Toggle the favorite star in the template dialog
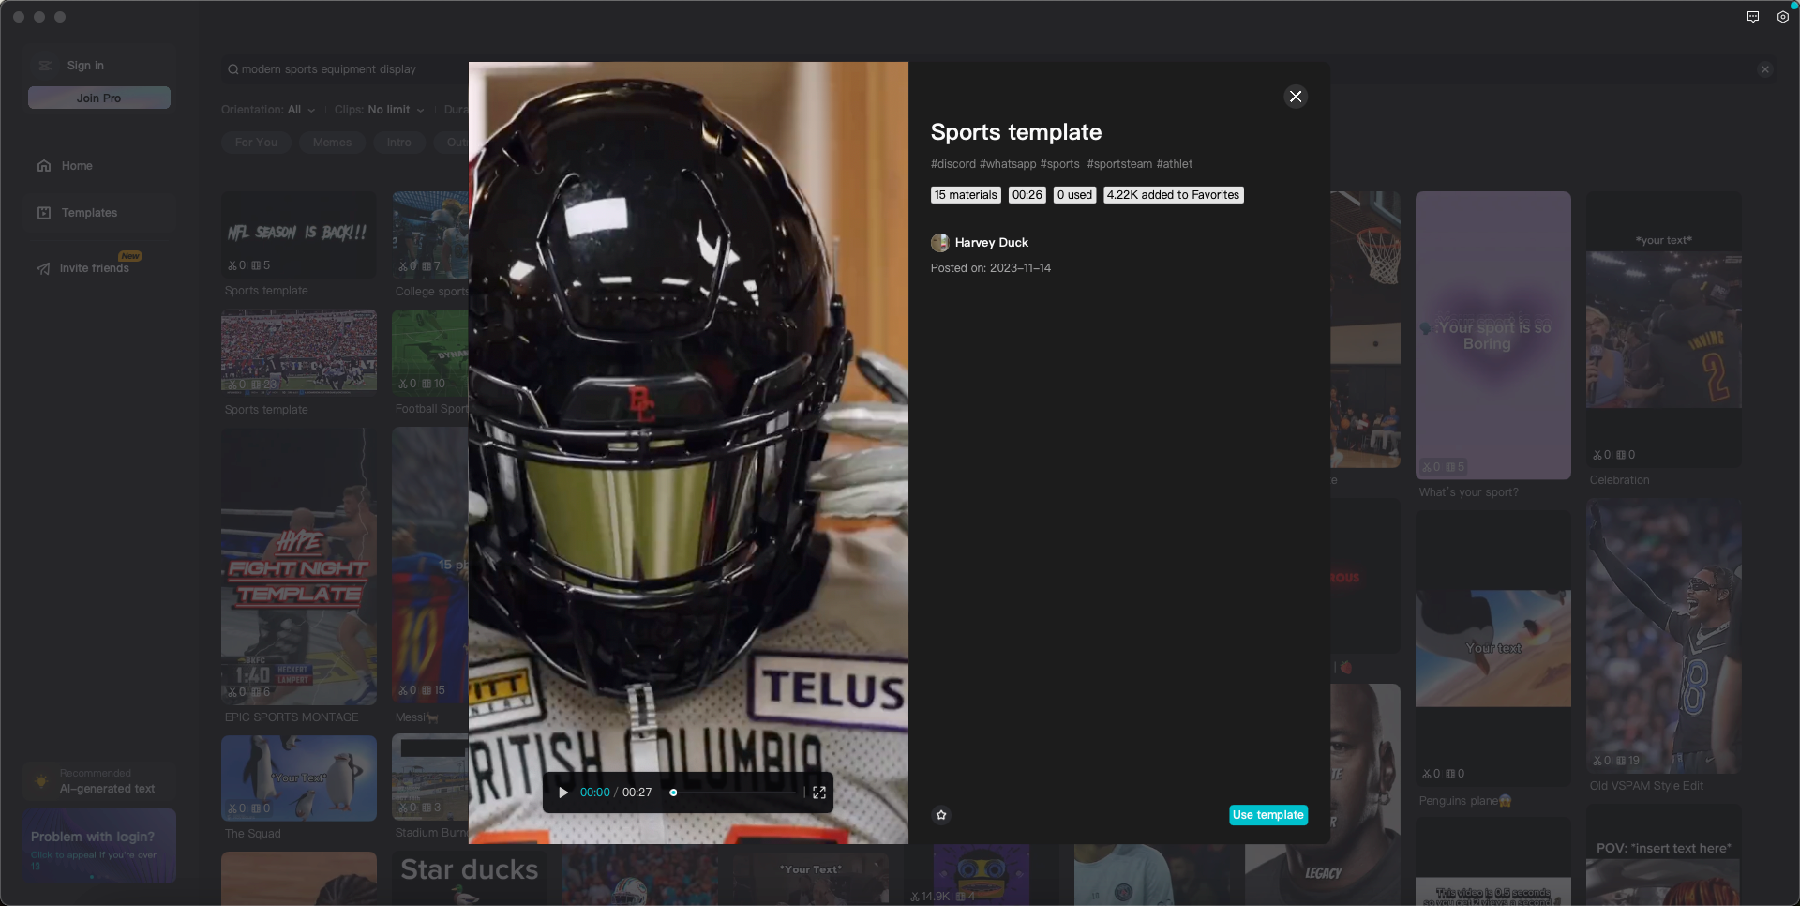The width and height of the screenshot is (1800, 906). [x=941, y=816]
